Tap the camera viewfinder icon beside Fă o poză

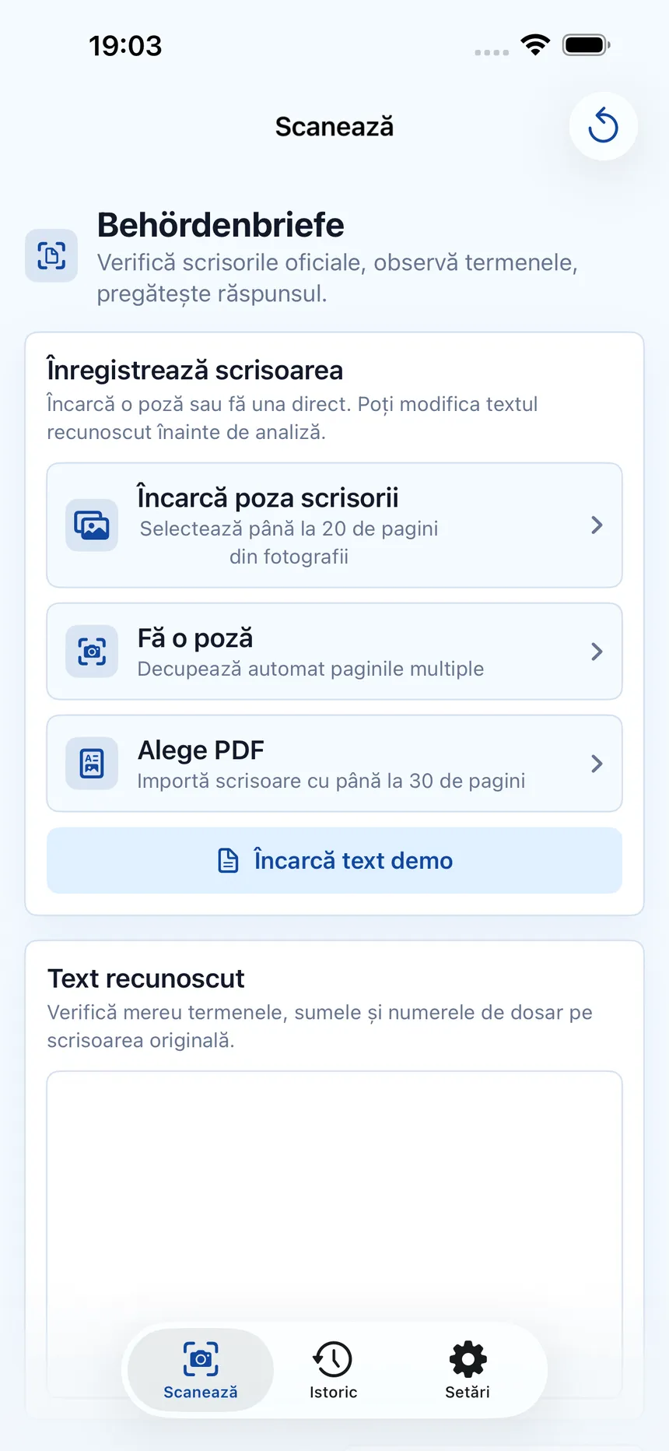[92, 652]
